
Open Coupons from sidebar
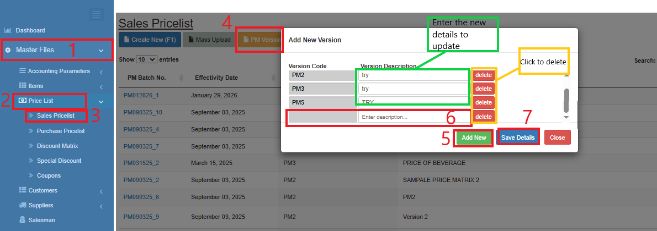point(49,175)
